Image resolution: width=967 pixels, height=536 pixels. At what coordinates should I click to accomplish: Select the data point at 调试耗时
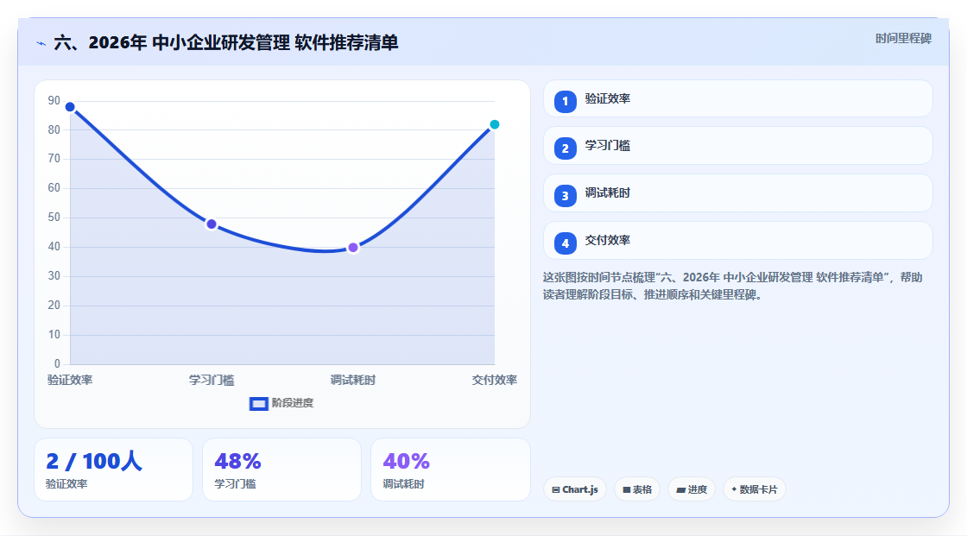pyautogui.click(x=353, y=248)
